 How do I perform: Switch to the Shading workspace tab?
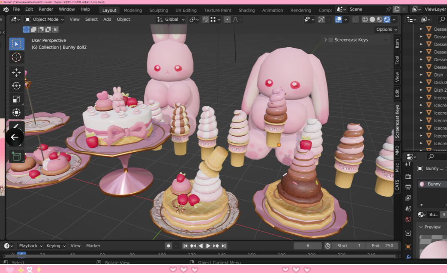pos(246,10)
